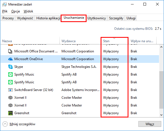The width and height of the screenshot is (164, 131).
Task: Open the Historia aplikacji tab
Action: (48, 18)
